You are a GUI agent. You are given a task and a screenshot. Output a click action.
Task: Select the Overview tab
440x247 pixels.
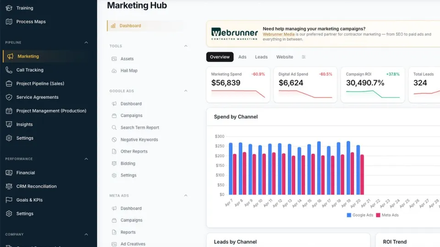point(220,57)
